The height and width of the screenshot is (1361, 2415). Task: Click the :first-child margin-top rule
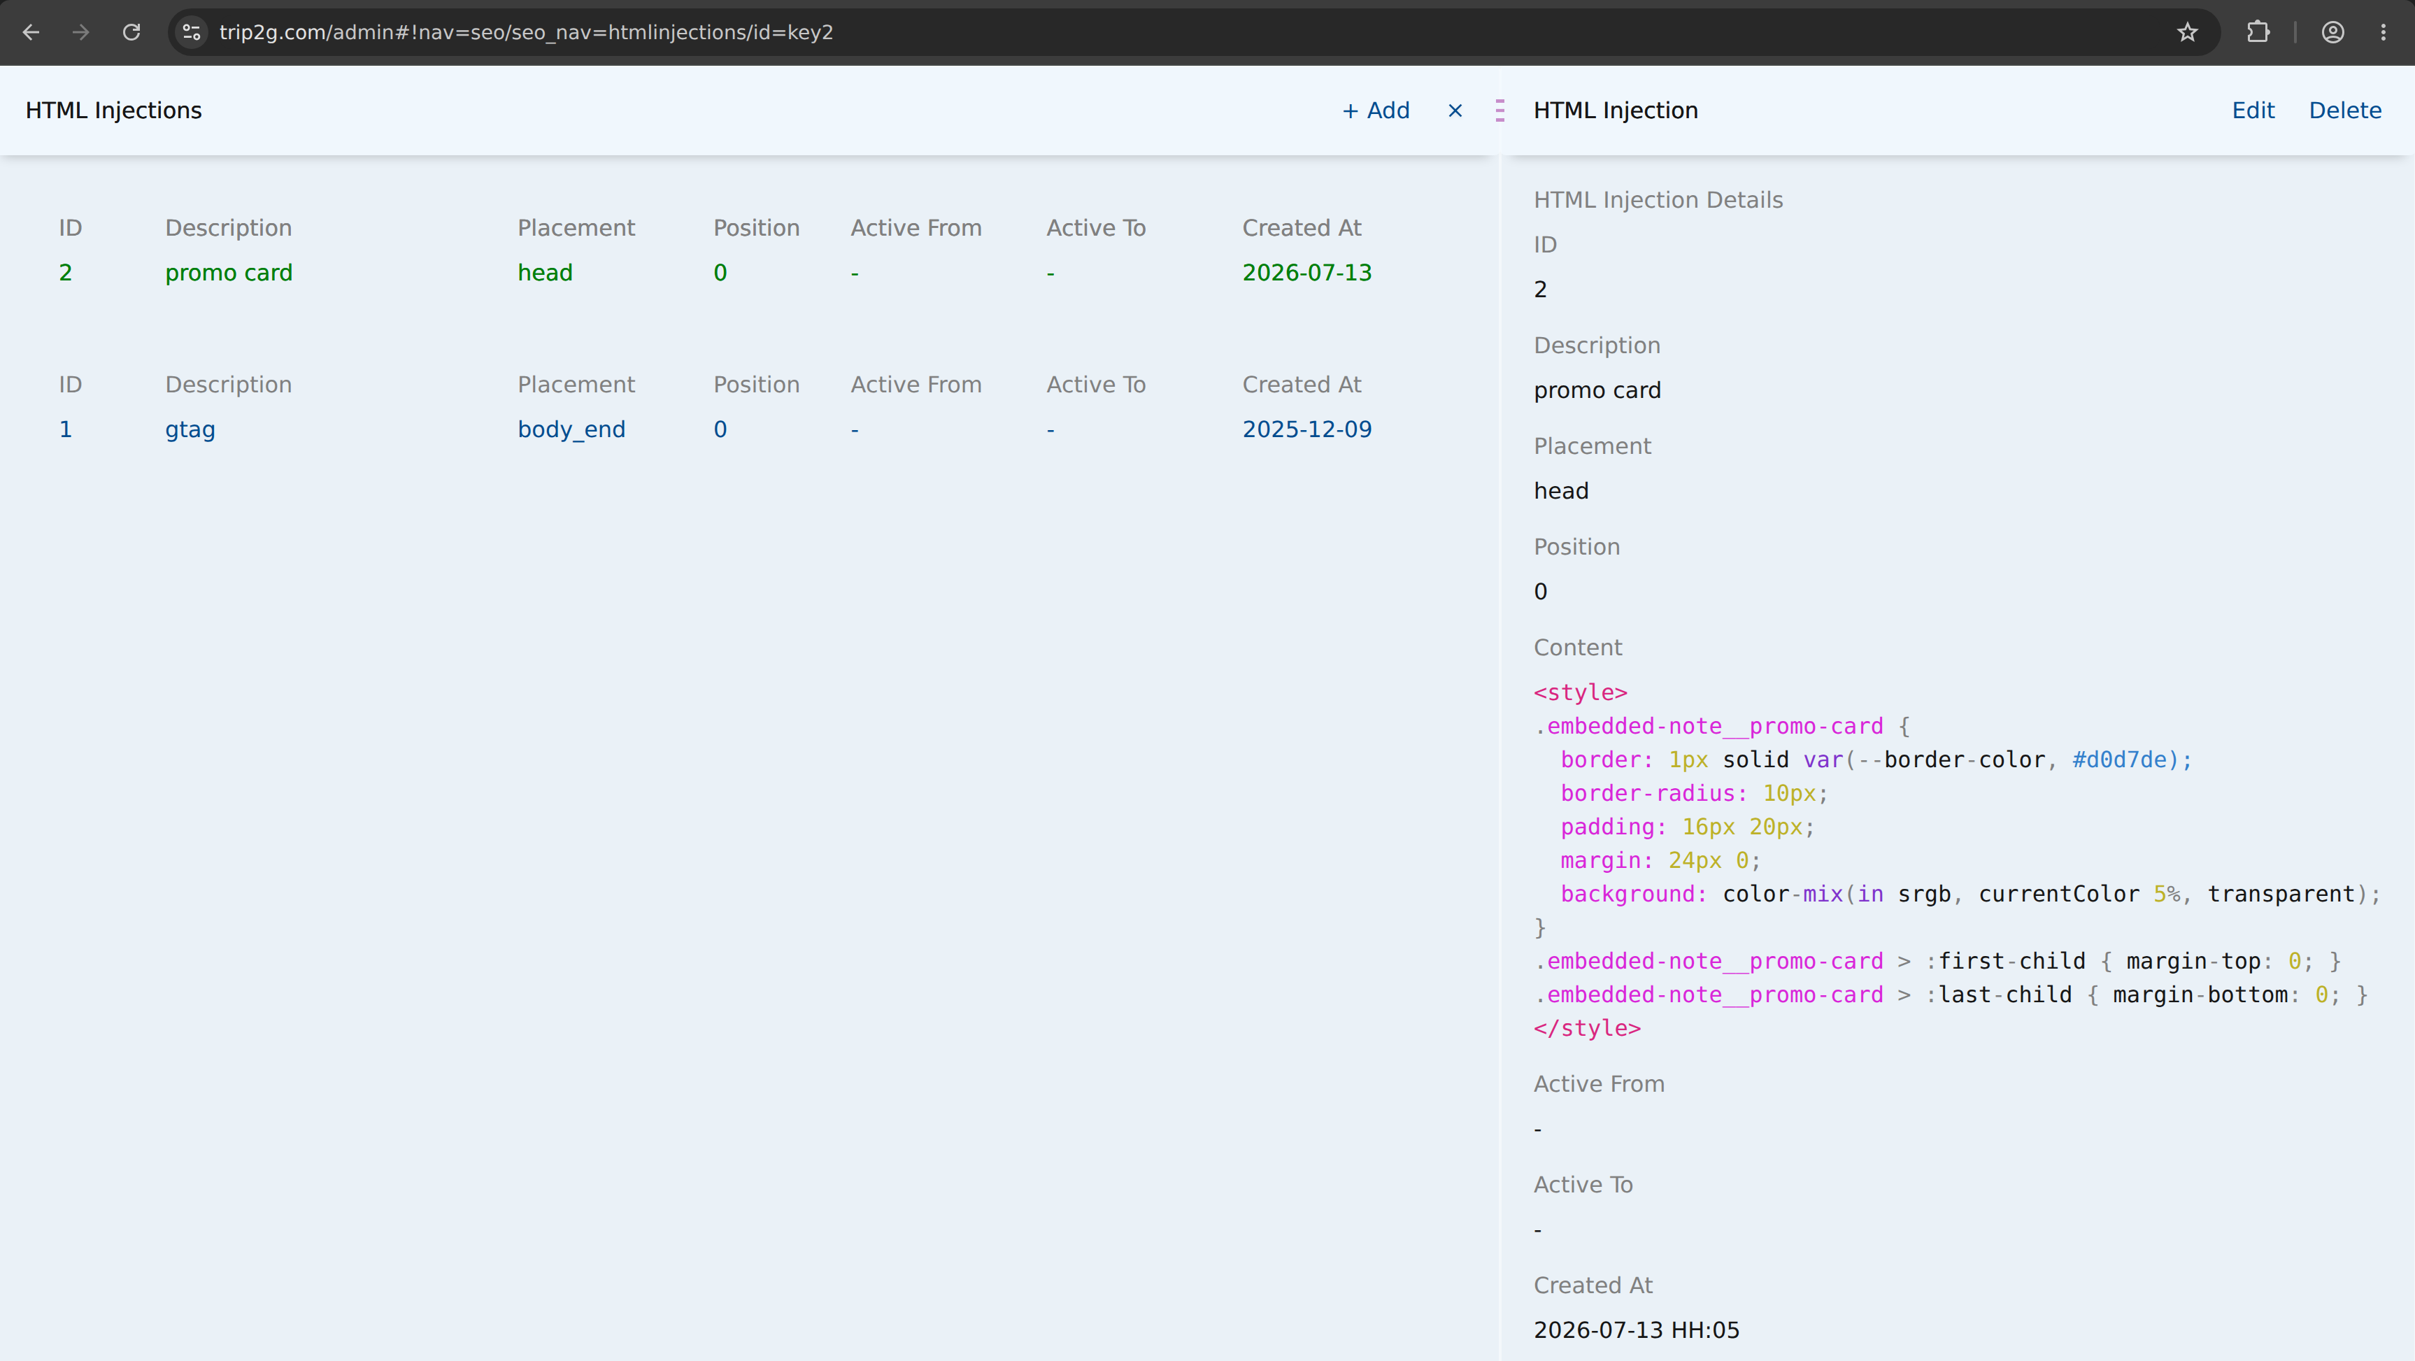pyautogui.click(x=1938, y=962)
